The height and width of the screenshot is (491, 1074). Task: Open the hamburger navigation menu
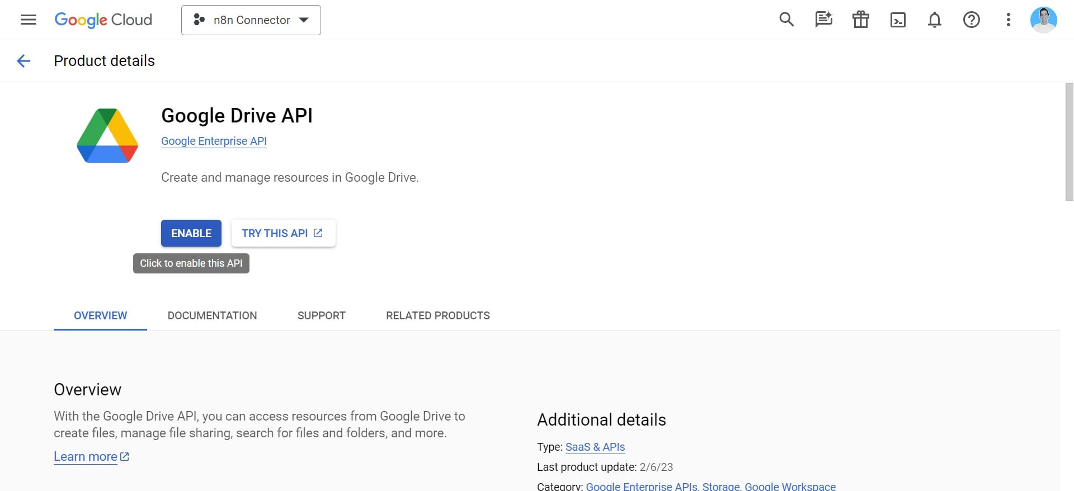(29, 20)
